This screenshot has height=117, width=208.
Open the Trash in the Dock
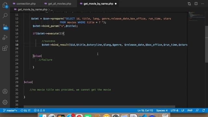(x=165, y=116)
